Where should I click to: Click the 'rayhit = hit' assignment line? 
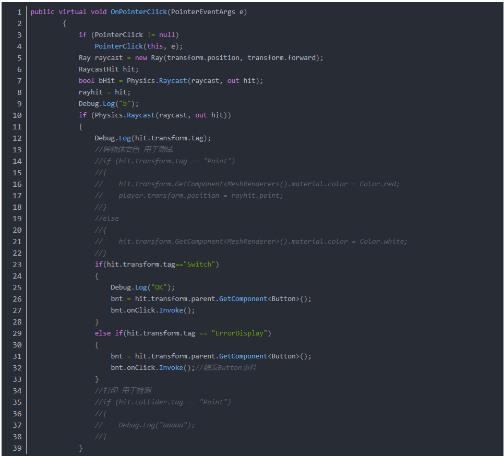(x=104, y=92)
